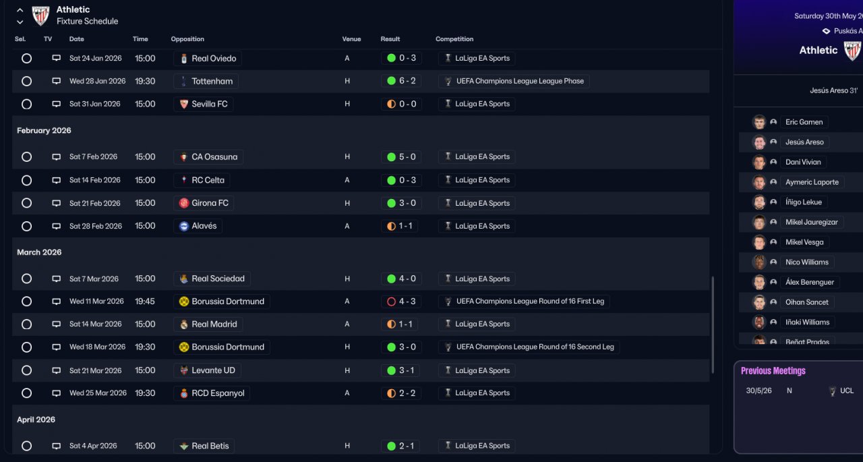Click Nico Williams' player portrait
This screenshot has width=863, height=462.
pos(759,262)
